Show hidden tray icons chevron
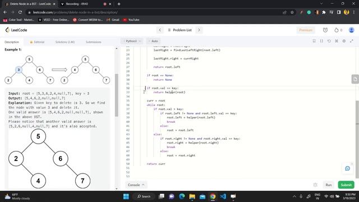Screen dimensions: 359x202 pyautogui.click(x=294, y=196)
